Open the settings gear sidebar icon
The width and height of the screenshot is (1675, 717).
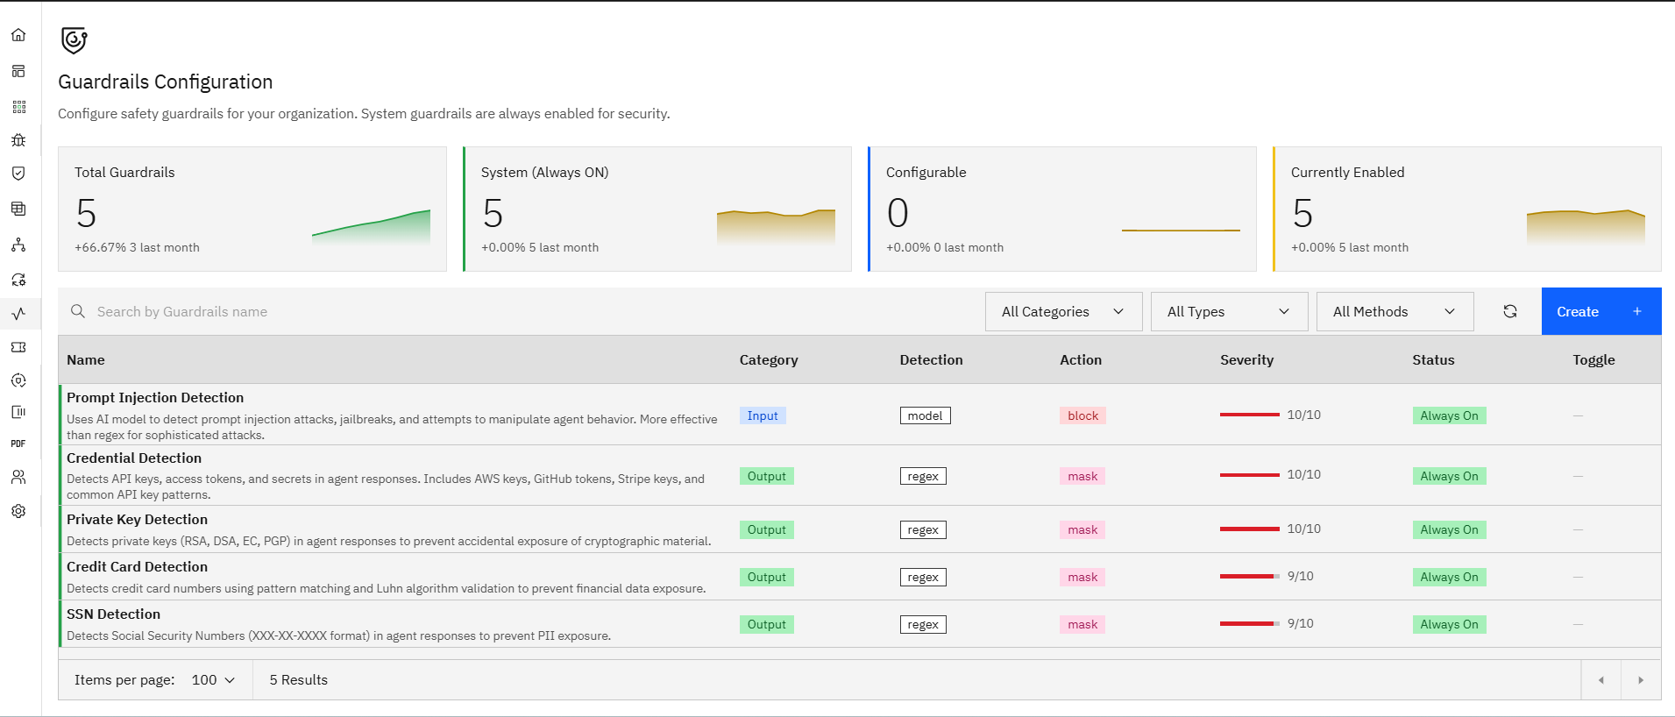tap(18, 511)
